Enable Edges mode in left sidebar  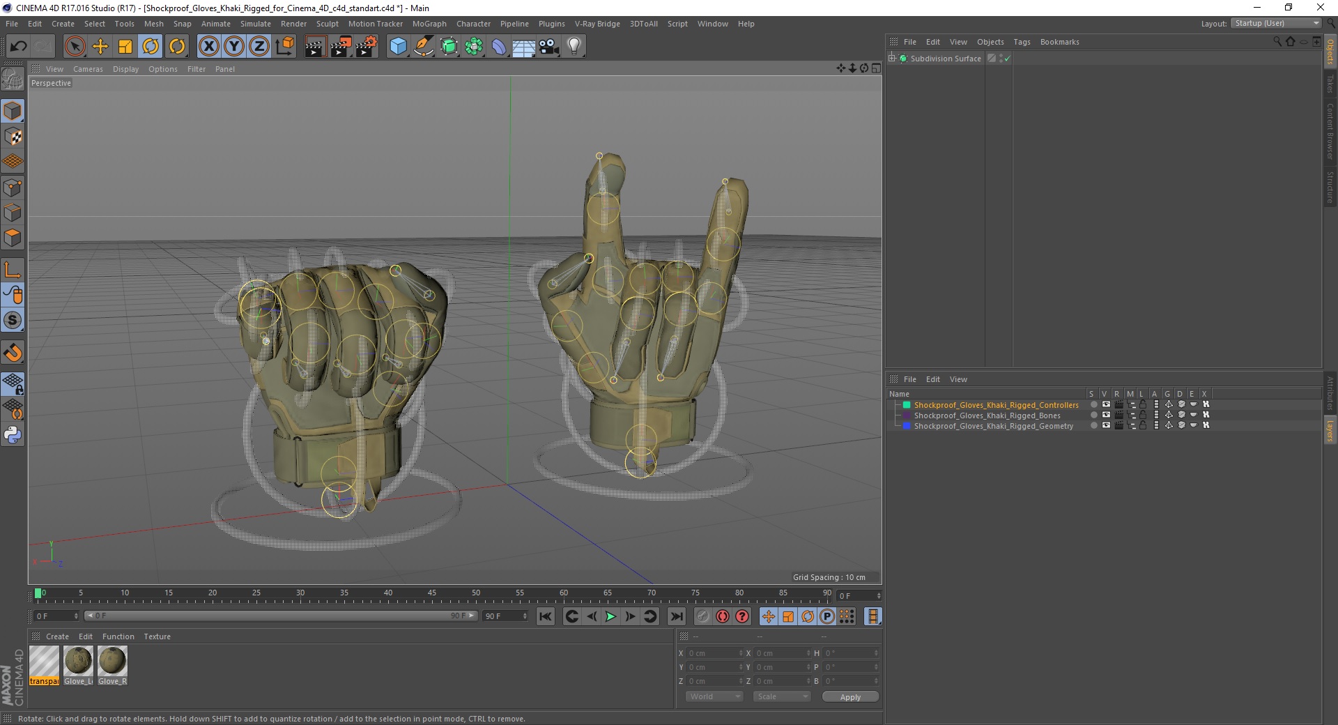(x=13, y=213)
